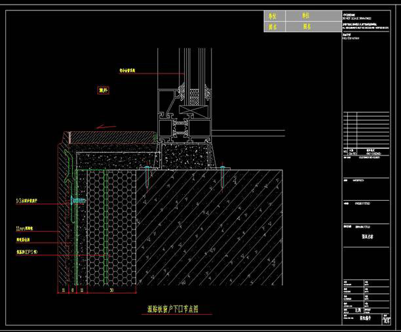Select the left anchor bolt under window frame
The image size is (401, 332).
coord(147,176)
